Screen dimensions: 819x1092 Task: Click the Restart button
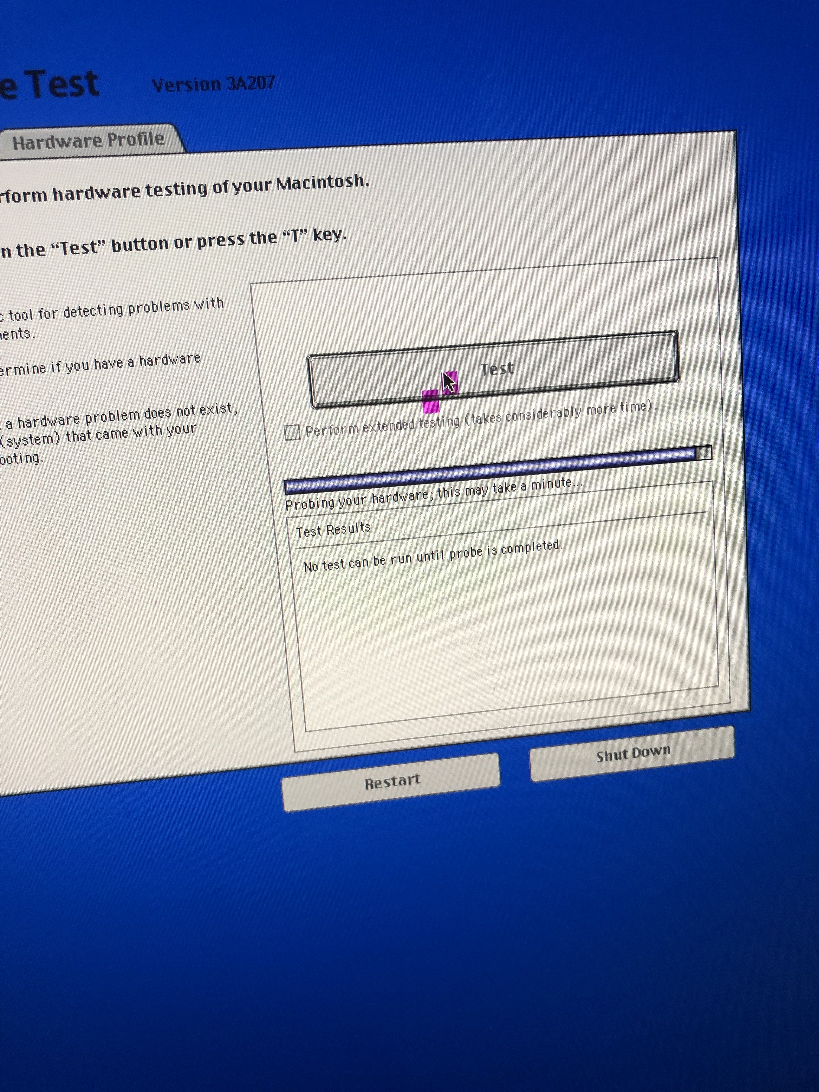(391, 781)
